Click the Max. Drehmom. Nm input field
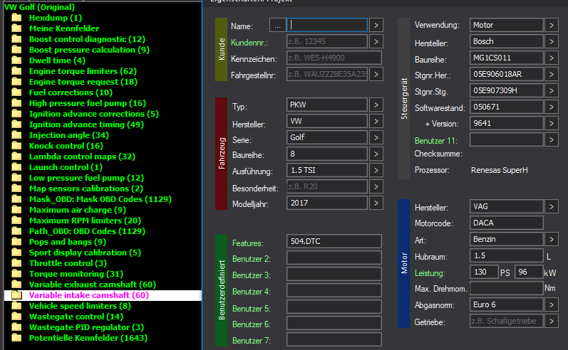 (507, 289)
